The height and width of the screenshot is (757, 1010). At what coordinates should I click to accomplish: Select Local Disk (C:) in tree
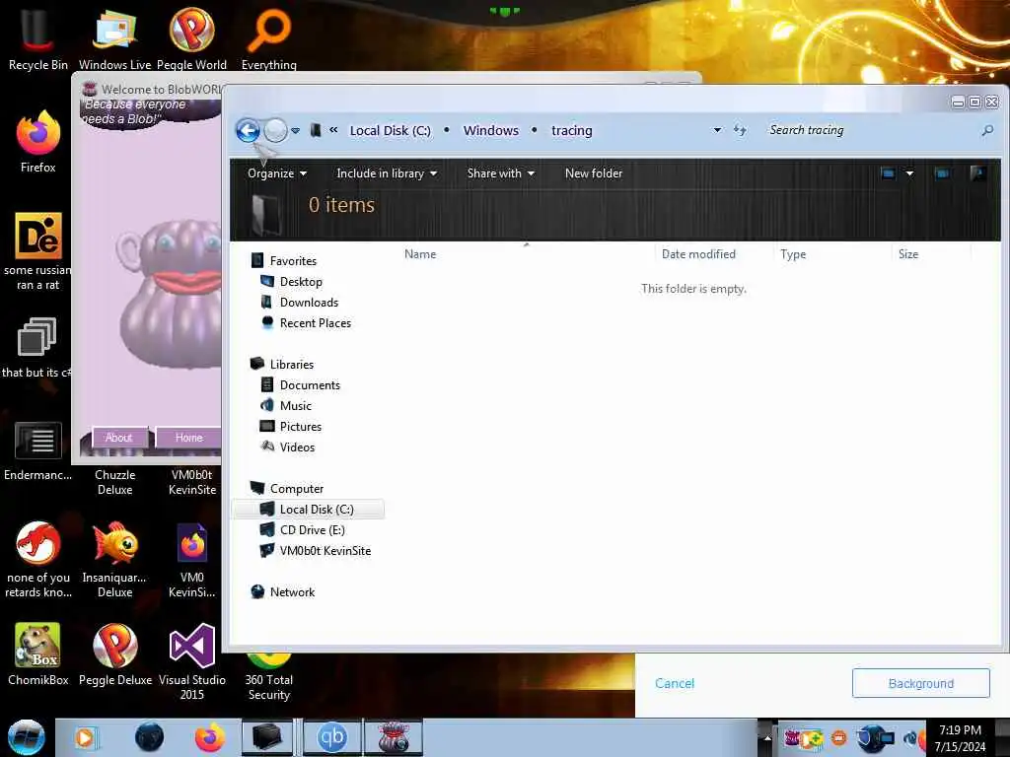[308, 510]
